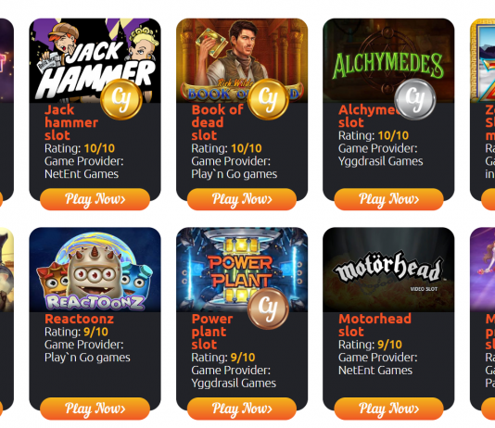Select the Reactoonz monsters thumbnail
Viewport: 495px width, 428px height.
[x=95, y=270]
